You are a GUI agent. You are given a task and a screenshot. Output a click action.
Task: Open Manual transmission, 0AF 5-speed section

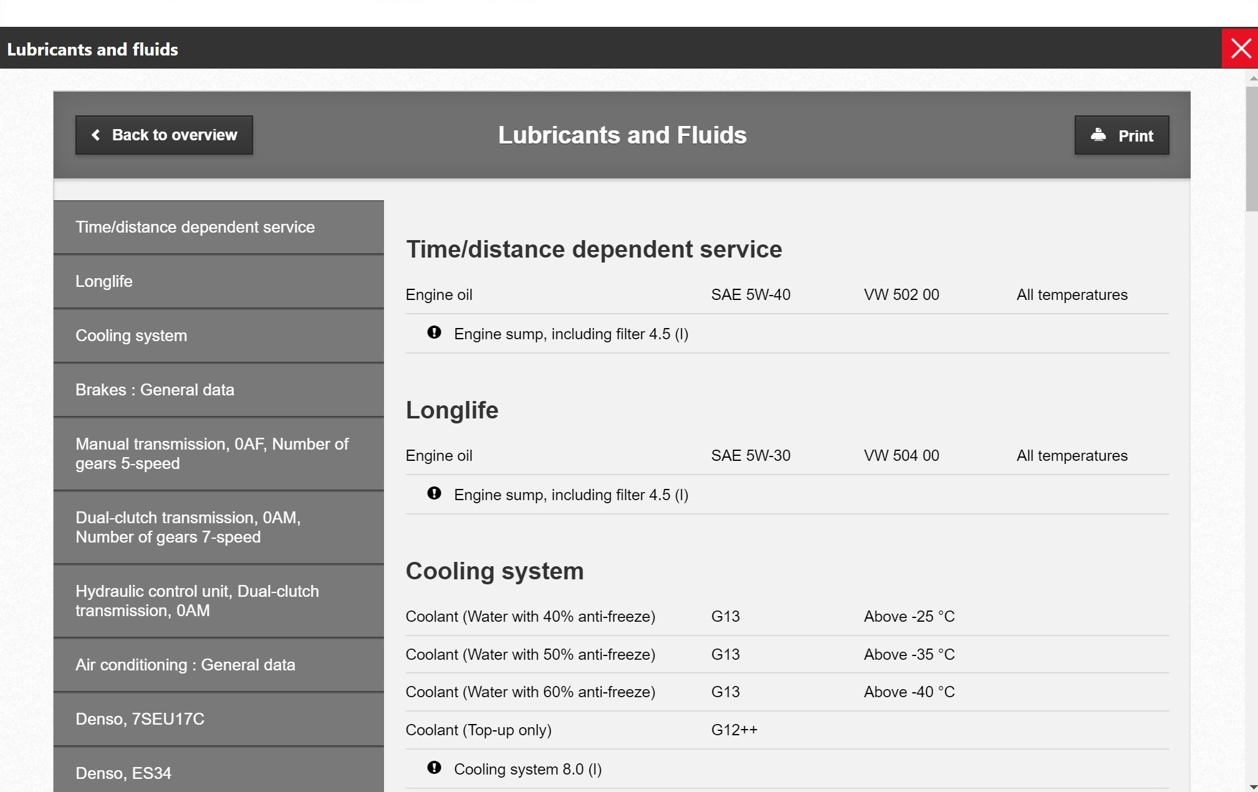click(x=219, y=453)
